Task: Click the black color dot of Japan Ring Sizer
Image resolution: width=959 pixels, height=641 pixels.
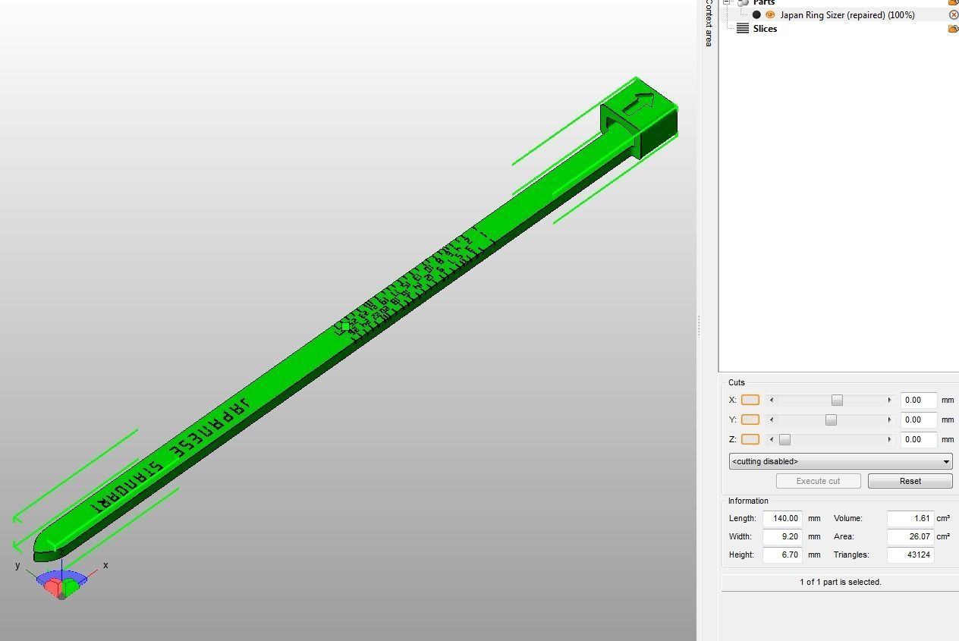Action: click(x=756, y=15)
